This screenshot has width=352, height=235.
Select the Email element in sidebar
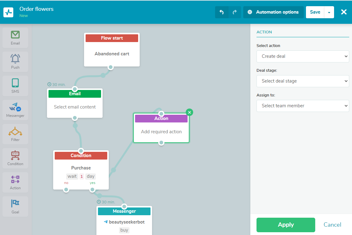point(15,38)
